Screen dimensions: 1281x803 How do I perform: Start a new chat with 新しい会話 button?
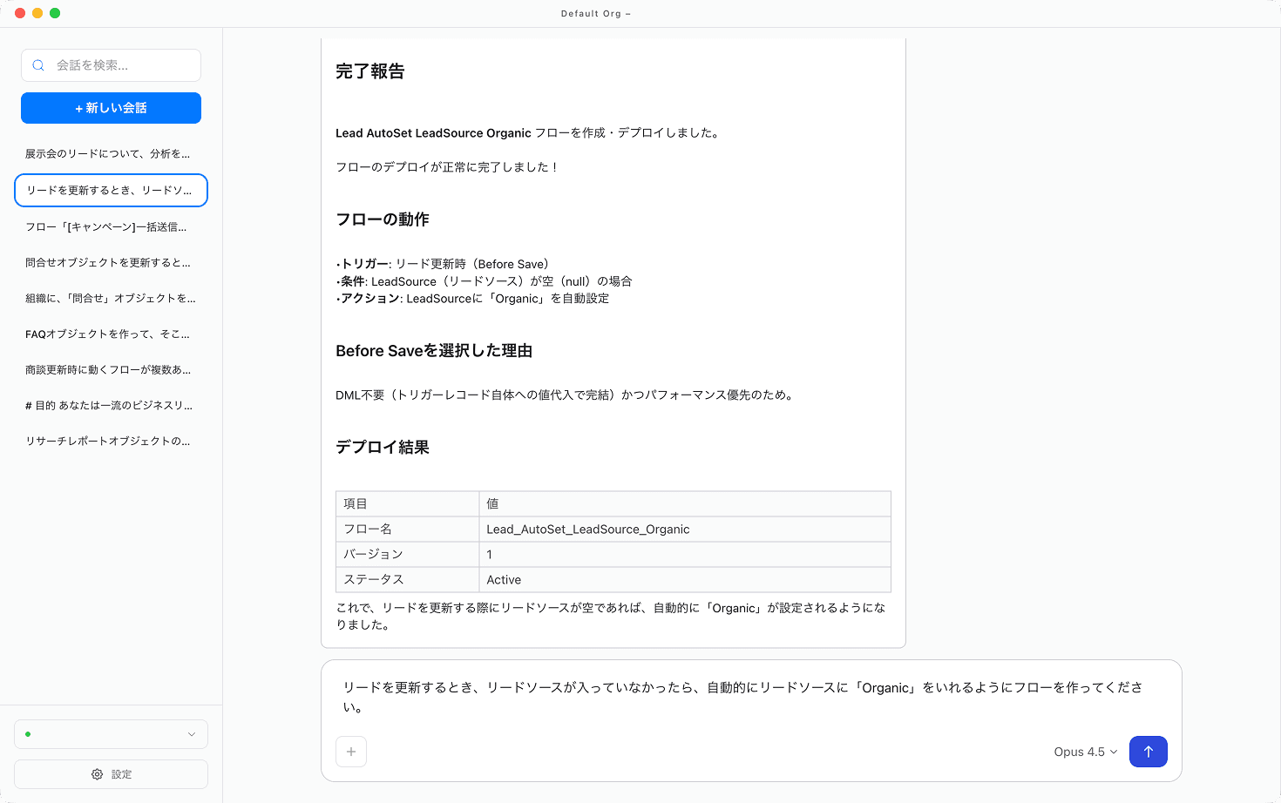click(111, 107)
